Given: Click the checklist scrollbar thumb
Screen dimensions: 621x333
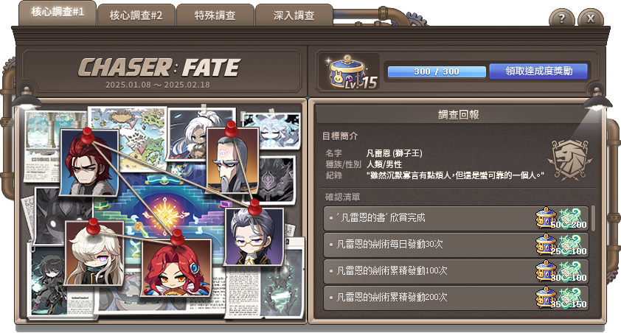Looking at the screenshot, I should (x=593, y=218).
